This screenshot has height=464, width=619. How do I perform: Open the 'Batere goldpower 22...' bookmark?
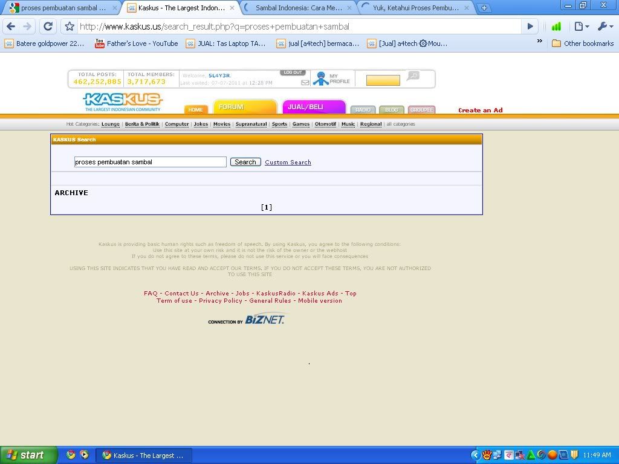pos(44,43)
